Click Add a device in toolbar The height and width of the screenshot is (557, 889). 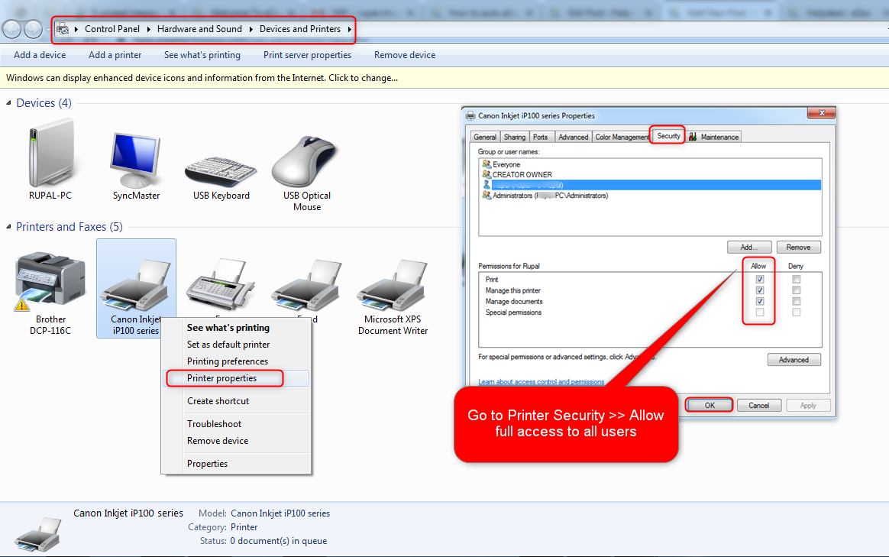coord(40,55)
